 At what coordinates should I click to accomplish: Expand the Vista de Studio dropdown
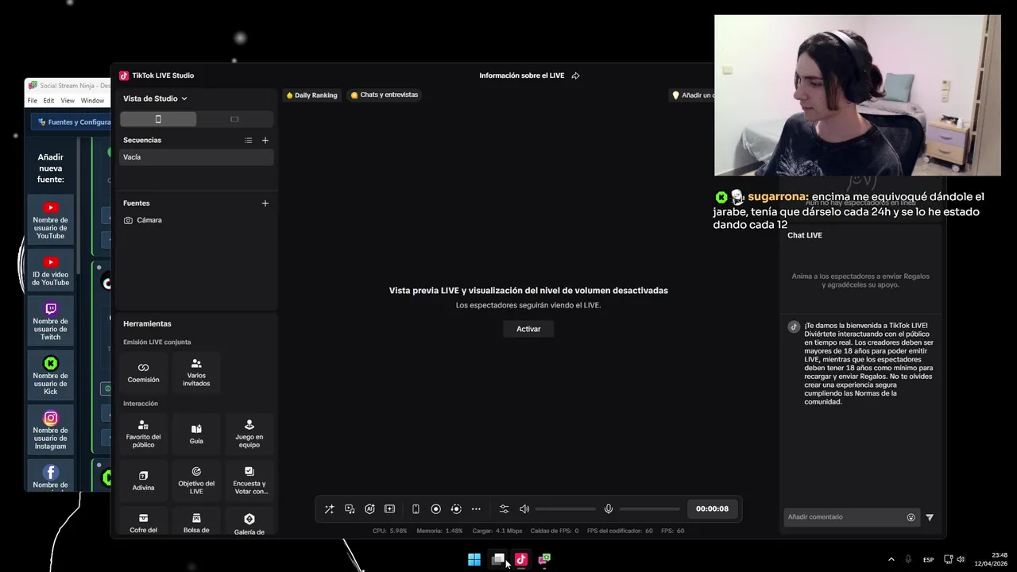tap(155, 99)
